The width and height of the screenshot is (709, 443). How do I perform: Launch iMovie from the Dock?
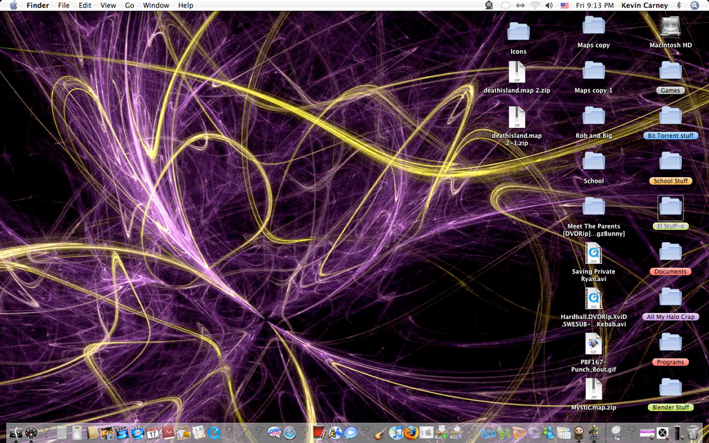pyautogui.click(x=122, y=433)
